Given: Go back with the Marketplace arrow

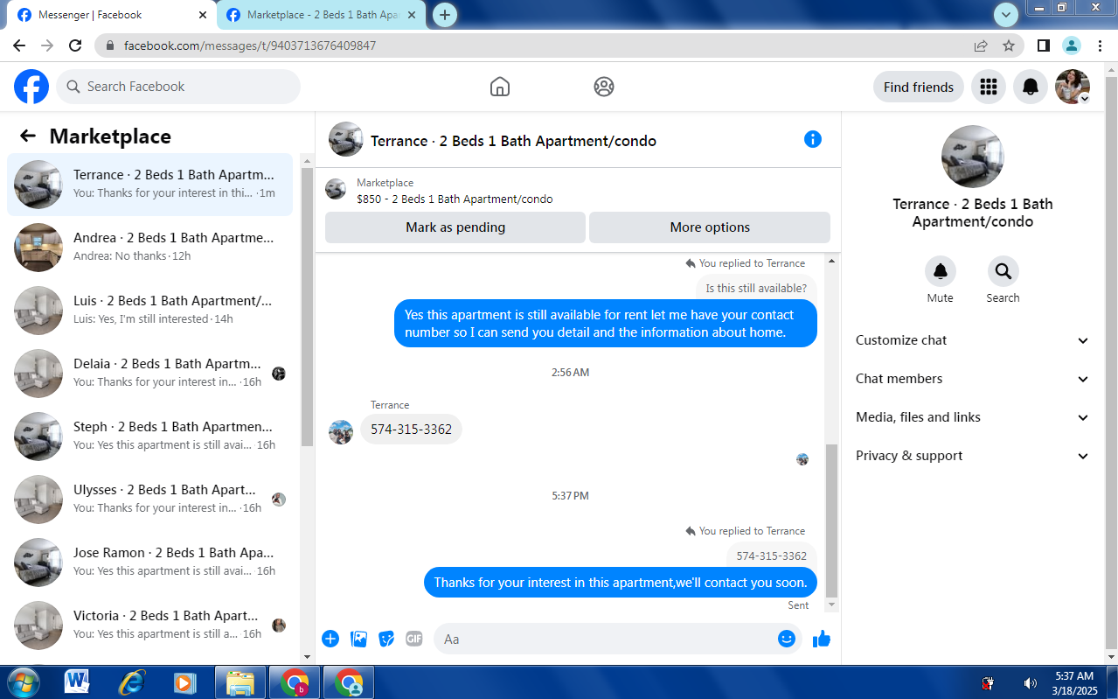Looking at the screenshot, I should (x=28, y=136).
